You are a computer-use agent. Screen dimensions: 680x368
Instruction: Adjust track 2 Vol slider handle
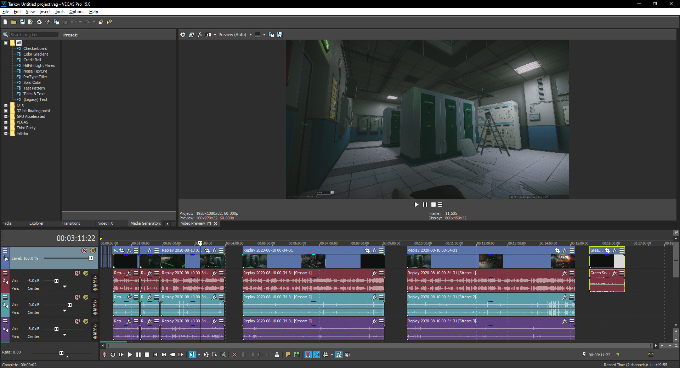[56, 281]
